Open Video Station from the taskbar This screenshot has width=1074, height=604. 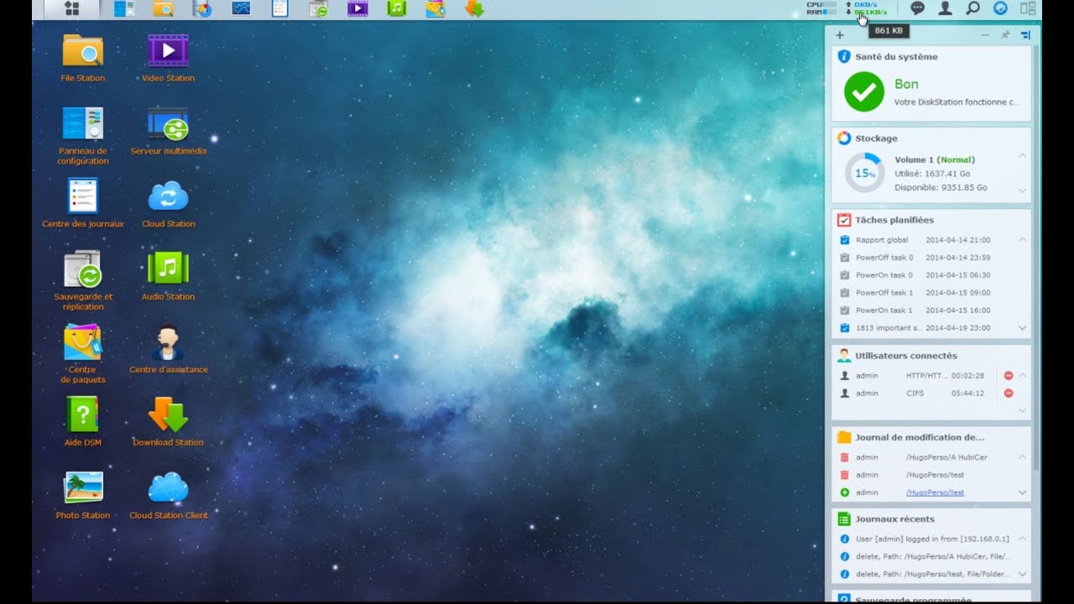[357, 9]
